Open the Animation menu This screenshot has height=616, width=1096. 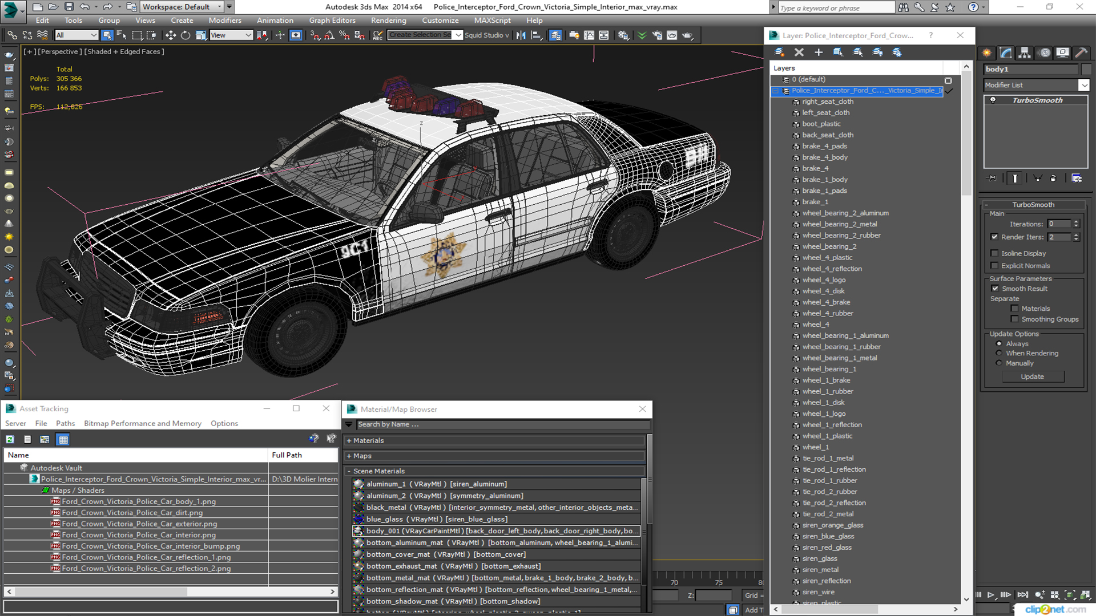(x=275, y=21)
